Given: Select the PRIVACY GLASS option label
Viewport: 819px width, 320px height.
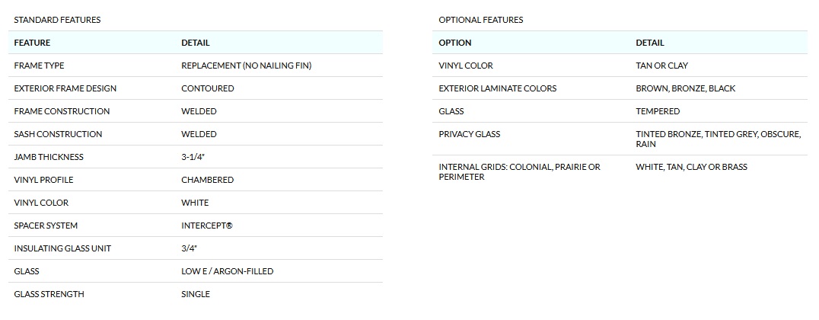Looking at the screenshot, I should pyautogui.click(x=469, y=134).
